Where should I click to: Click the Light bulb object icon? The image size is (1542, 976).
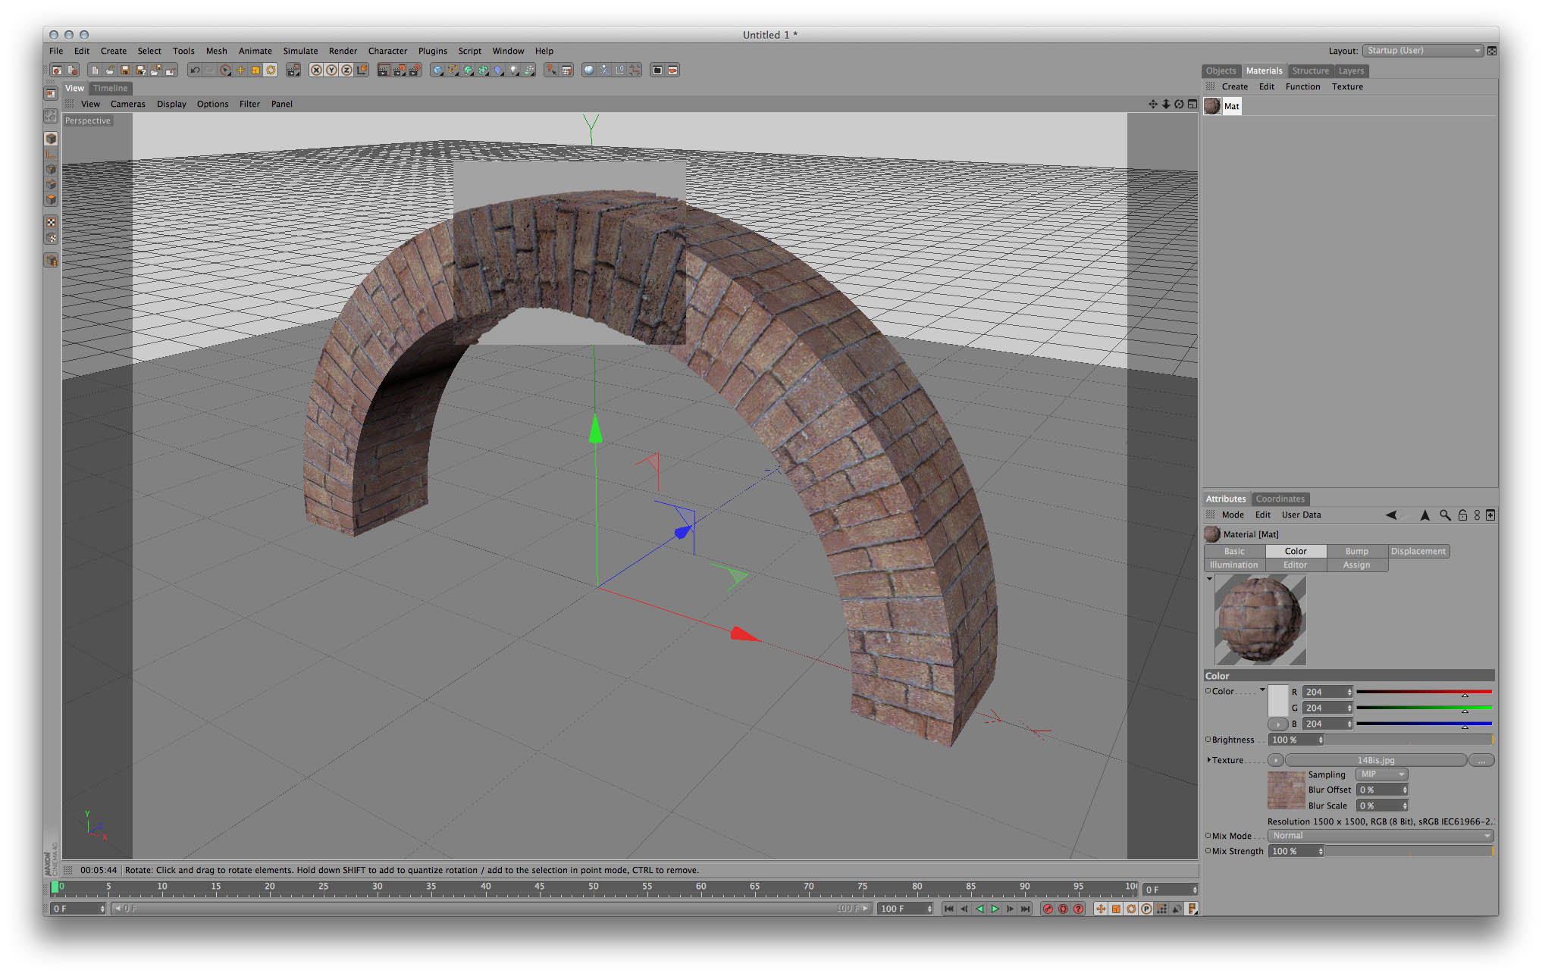coord(515,70)
